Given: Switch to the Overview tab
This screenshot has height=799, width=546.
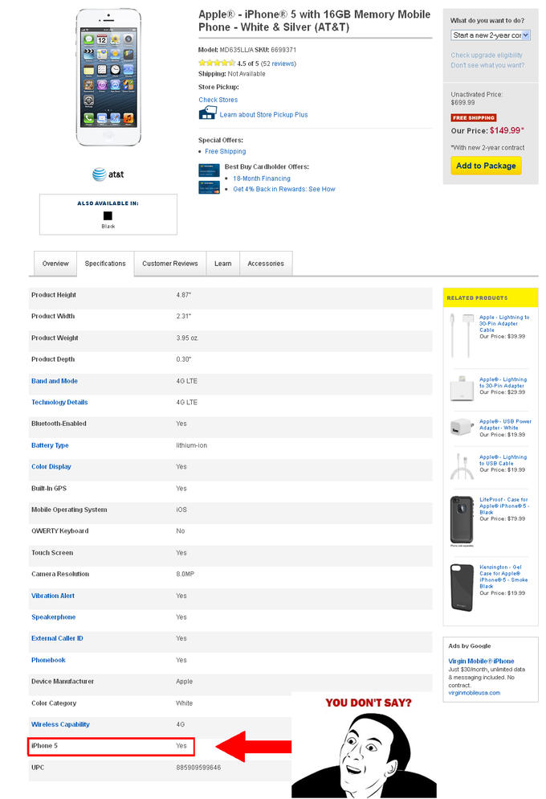Looking at the screenshot, I should [x=55, y=264].
